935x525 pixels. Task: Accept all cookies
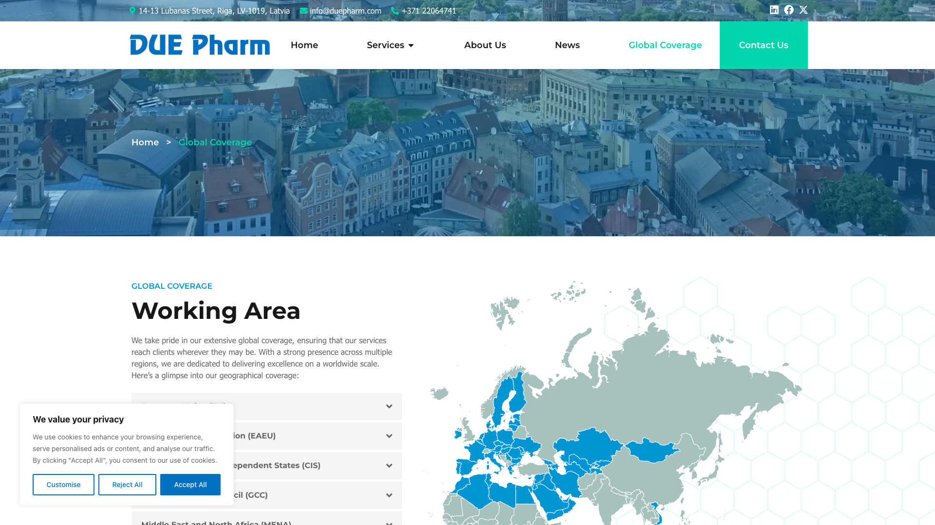(190, 485)
